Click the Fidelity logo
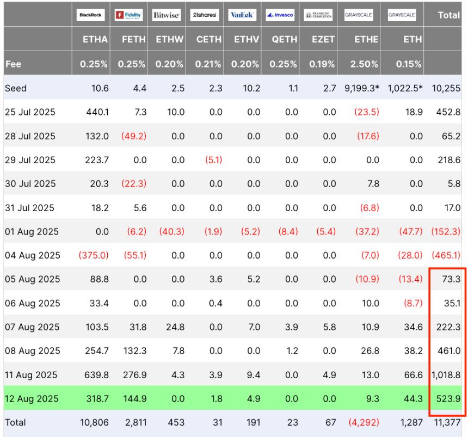468x437 pixels. click(x=128, y=15)
